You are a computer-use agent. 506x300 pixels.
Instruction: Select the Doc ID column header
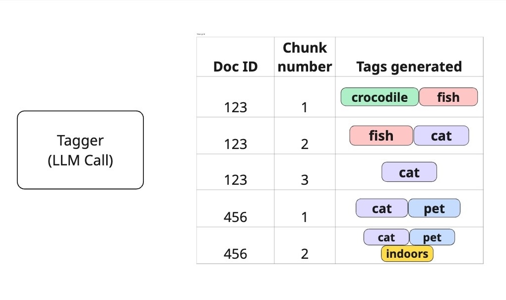(x=236, y=67)
